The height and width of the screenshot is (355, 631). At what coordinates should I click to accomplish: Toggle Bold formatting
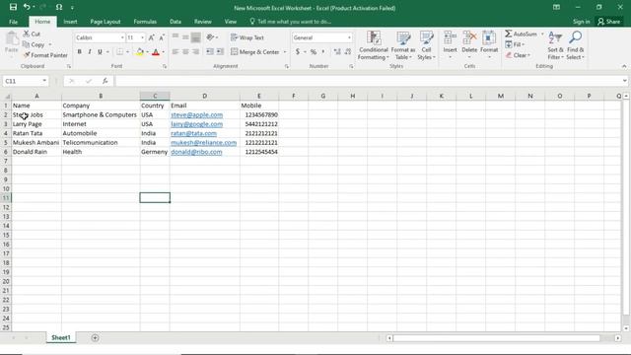tap(79, 52)
